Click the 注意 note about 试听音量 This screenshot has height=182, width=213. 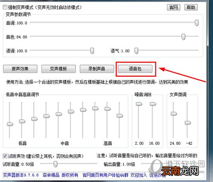(x=147, y=156)
